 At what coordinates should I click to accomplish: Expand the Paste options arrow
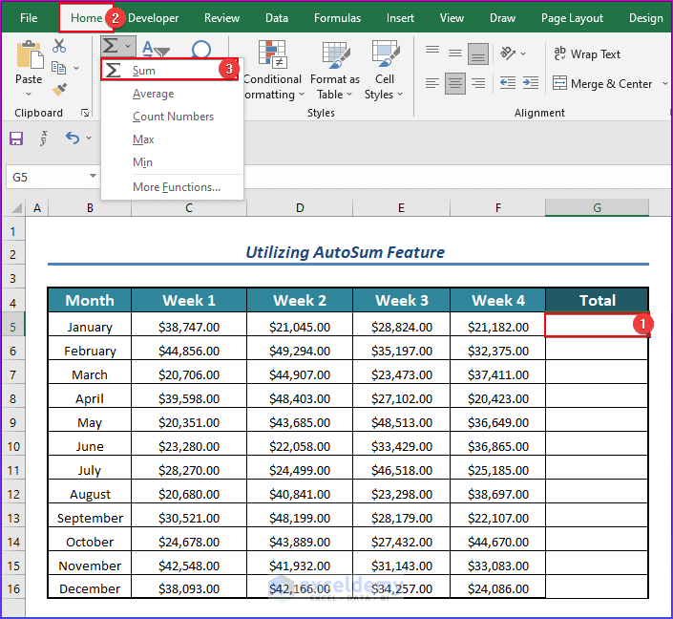[29, 94]
